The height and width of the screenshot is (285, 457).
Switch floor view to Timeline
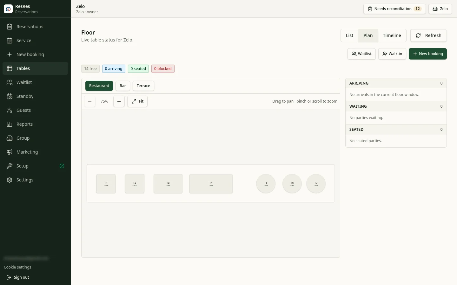pos(392,35)
